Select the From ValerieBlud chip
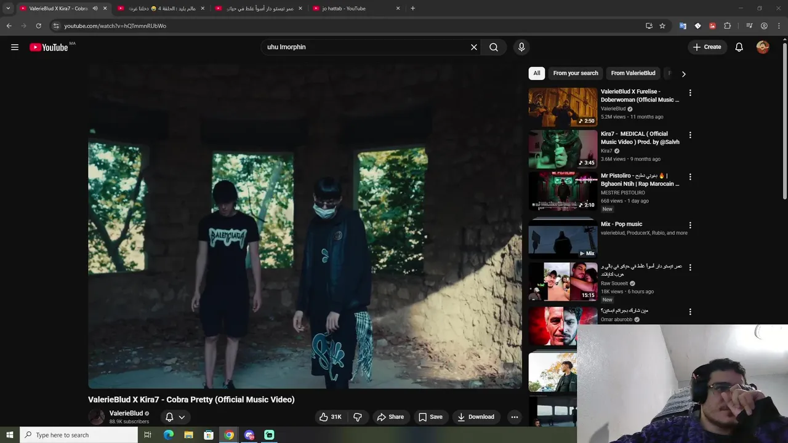The width and height of the screenshot is (788, 443). (x=633, y=73)
